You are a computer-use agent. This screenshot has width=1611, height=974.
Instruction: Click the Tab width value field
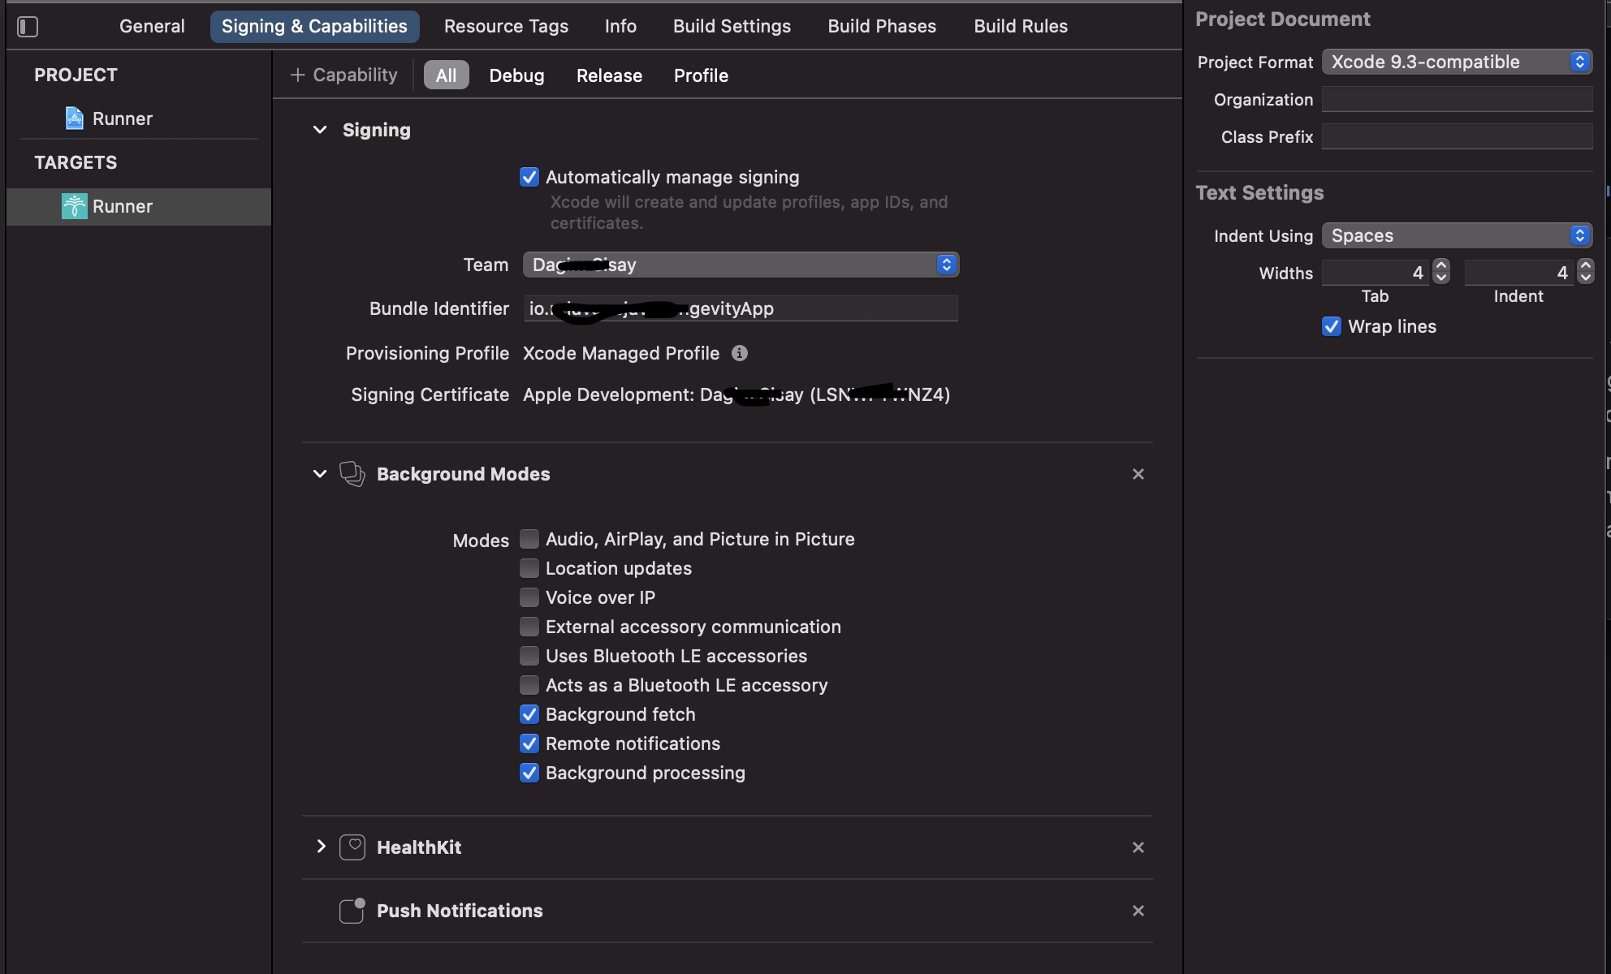(1375, 272)
